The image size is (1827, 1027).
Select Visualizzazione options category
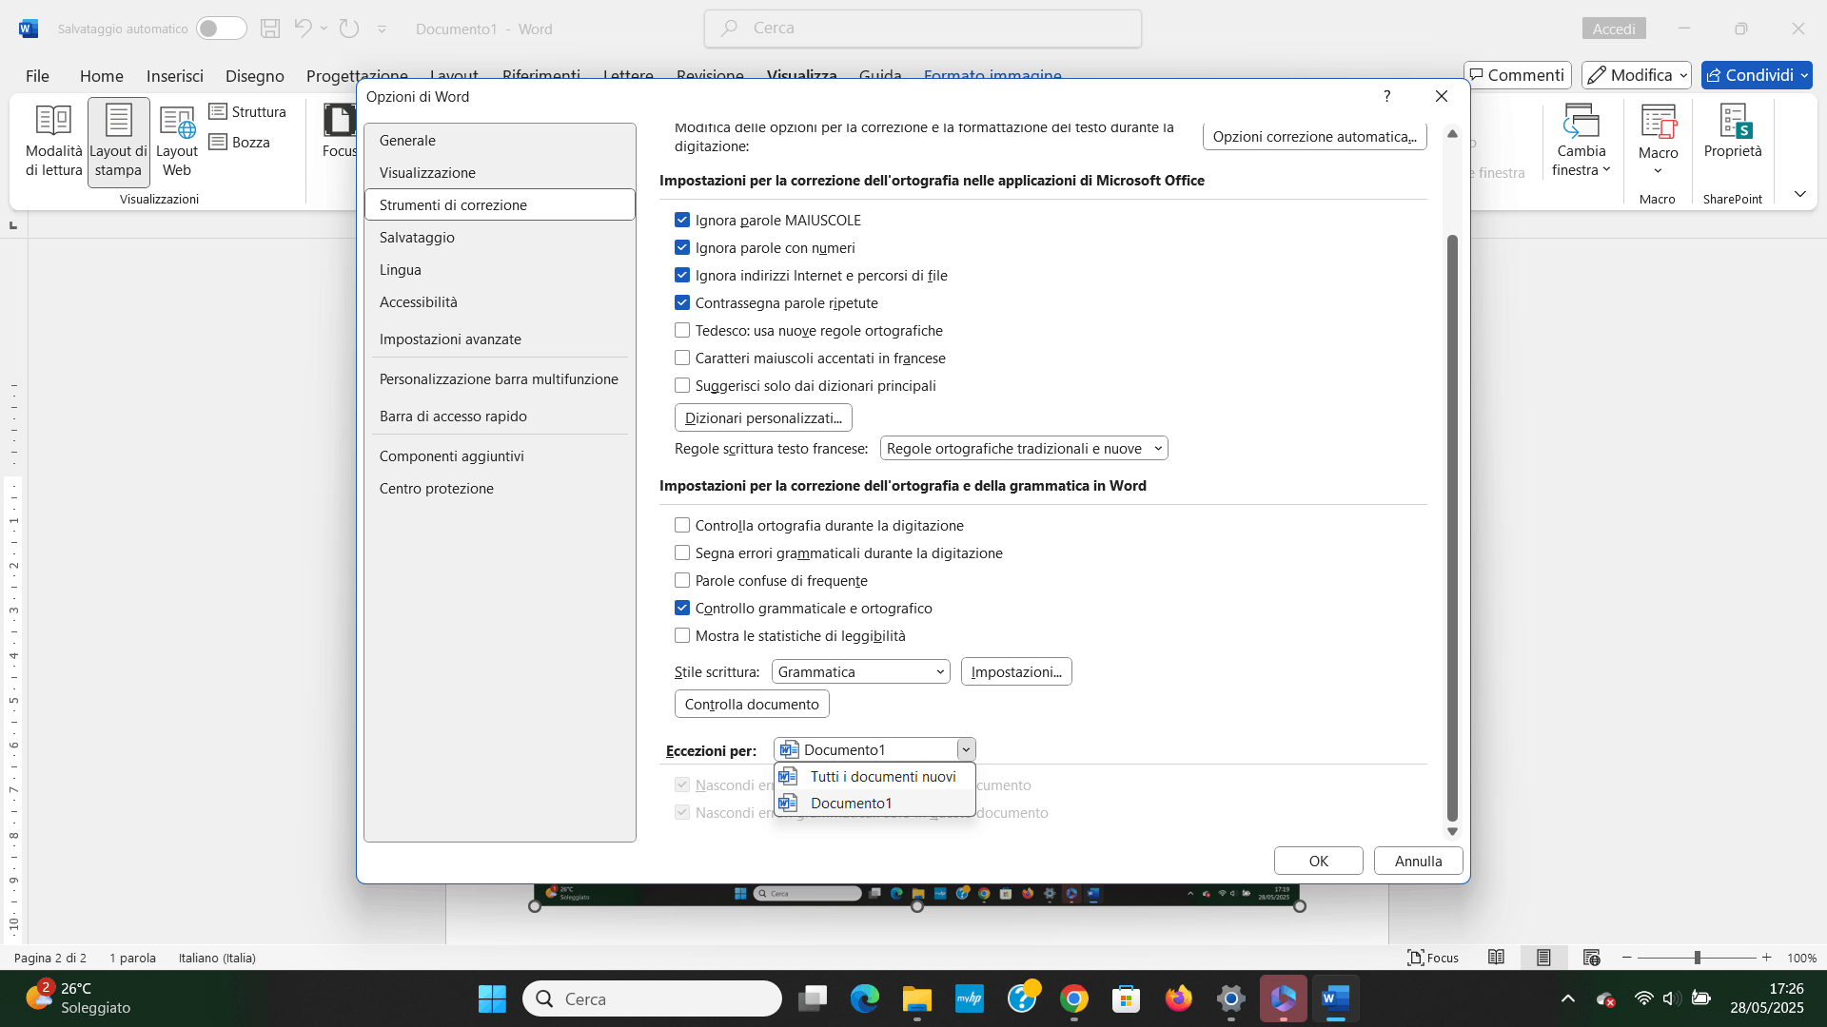coord(500,172)
